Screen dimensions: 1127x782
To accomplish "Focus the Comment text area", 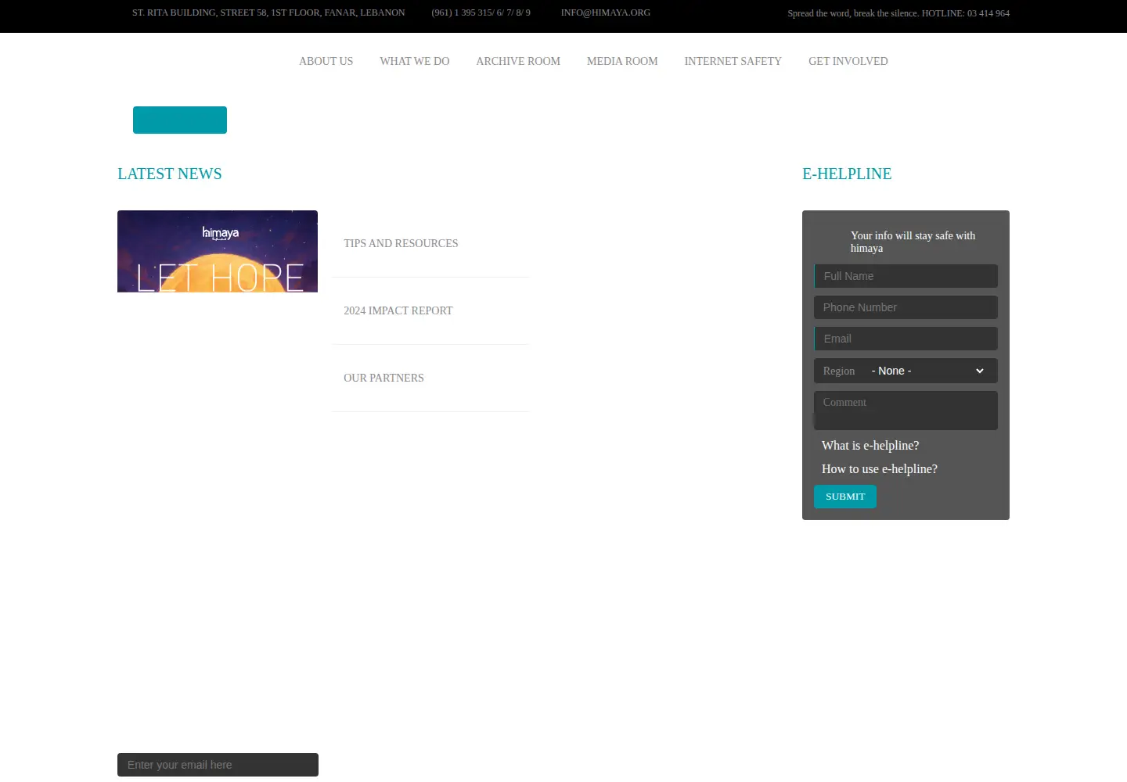I will click(x=906, y=411).
